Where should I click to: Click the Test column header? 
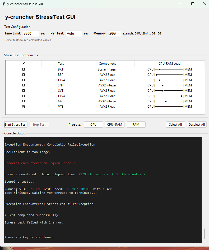[x=61, y=63]
